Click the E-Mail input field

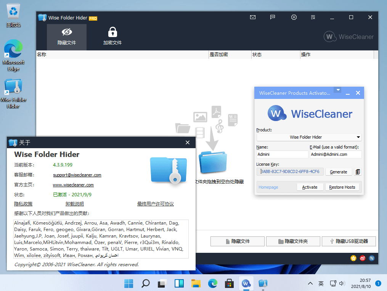(336, 154)
